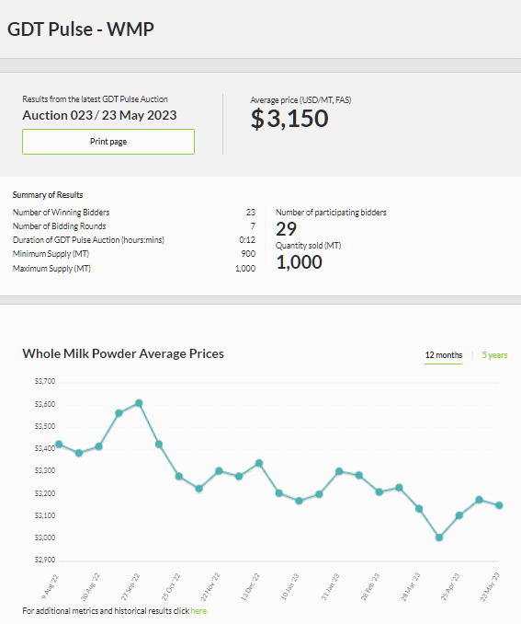Click the GDT Pulse - WMP page title
Screen dimensions: 521x624
pyautogui.click(x=81, y=29)
